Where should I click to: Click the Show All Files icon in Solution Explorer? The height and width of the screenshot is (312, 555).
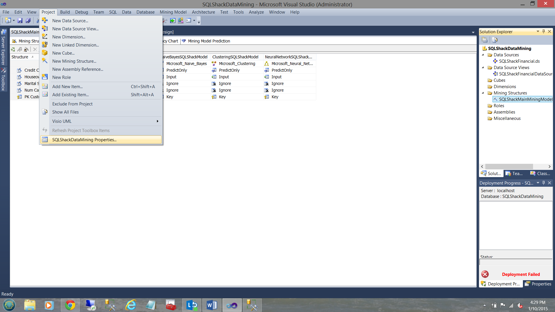pos(495,40)
